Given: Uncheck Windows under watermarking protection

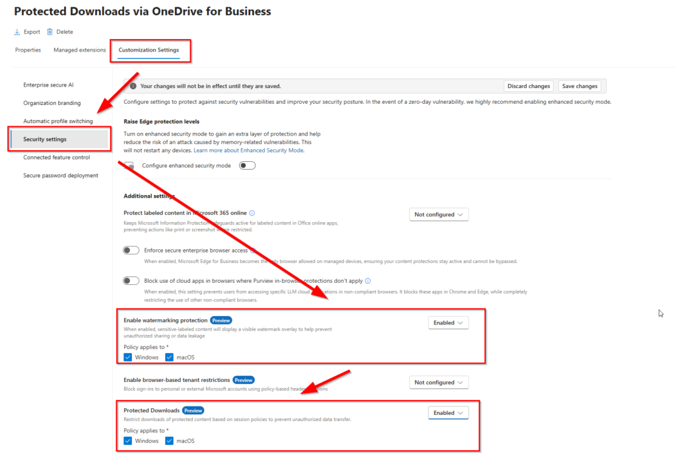Looking at the screenshot, I should [x=128, y=358].
